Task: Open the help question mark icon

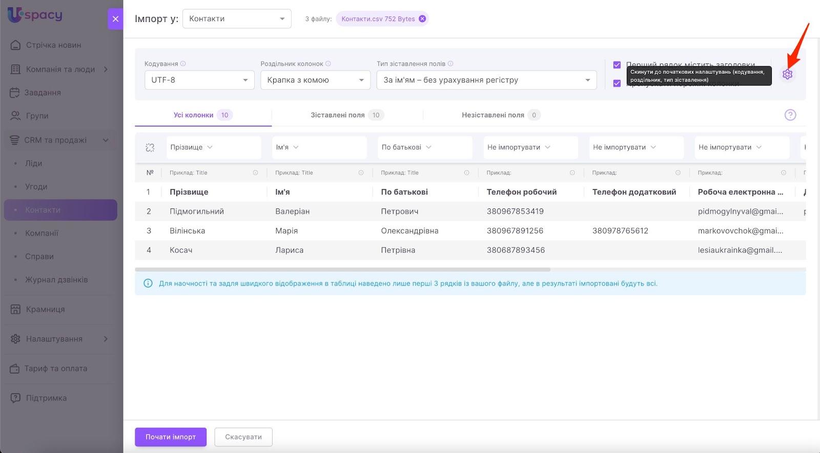Action: pyautogui.click(x=790, y=115)
